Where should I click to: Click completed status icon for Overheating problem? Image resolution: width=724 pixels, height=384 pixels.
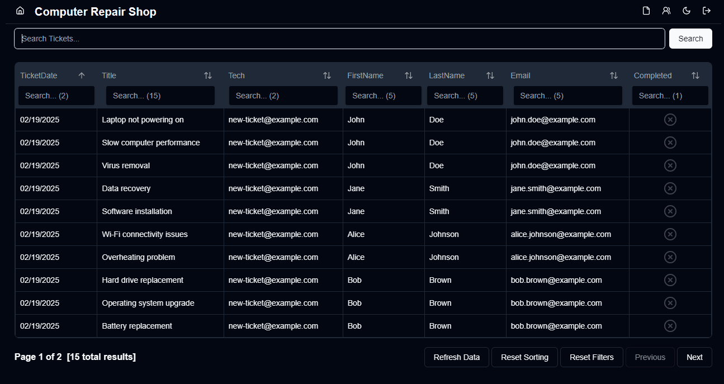coord(670,257)
